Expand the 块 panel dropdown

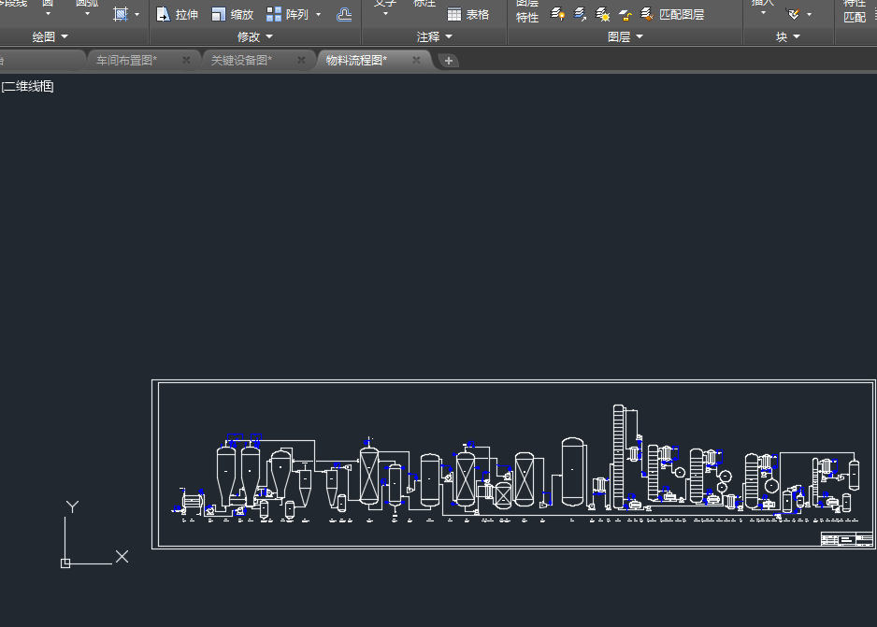point(787,36)
